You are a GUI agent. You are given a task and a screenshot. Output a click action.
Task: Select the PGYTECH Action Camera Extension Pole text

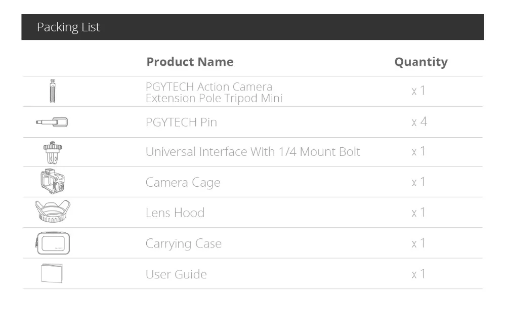click(x=213, y=92)
